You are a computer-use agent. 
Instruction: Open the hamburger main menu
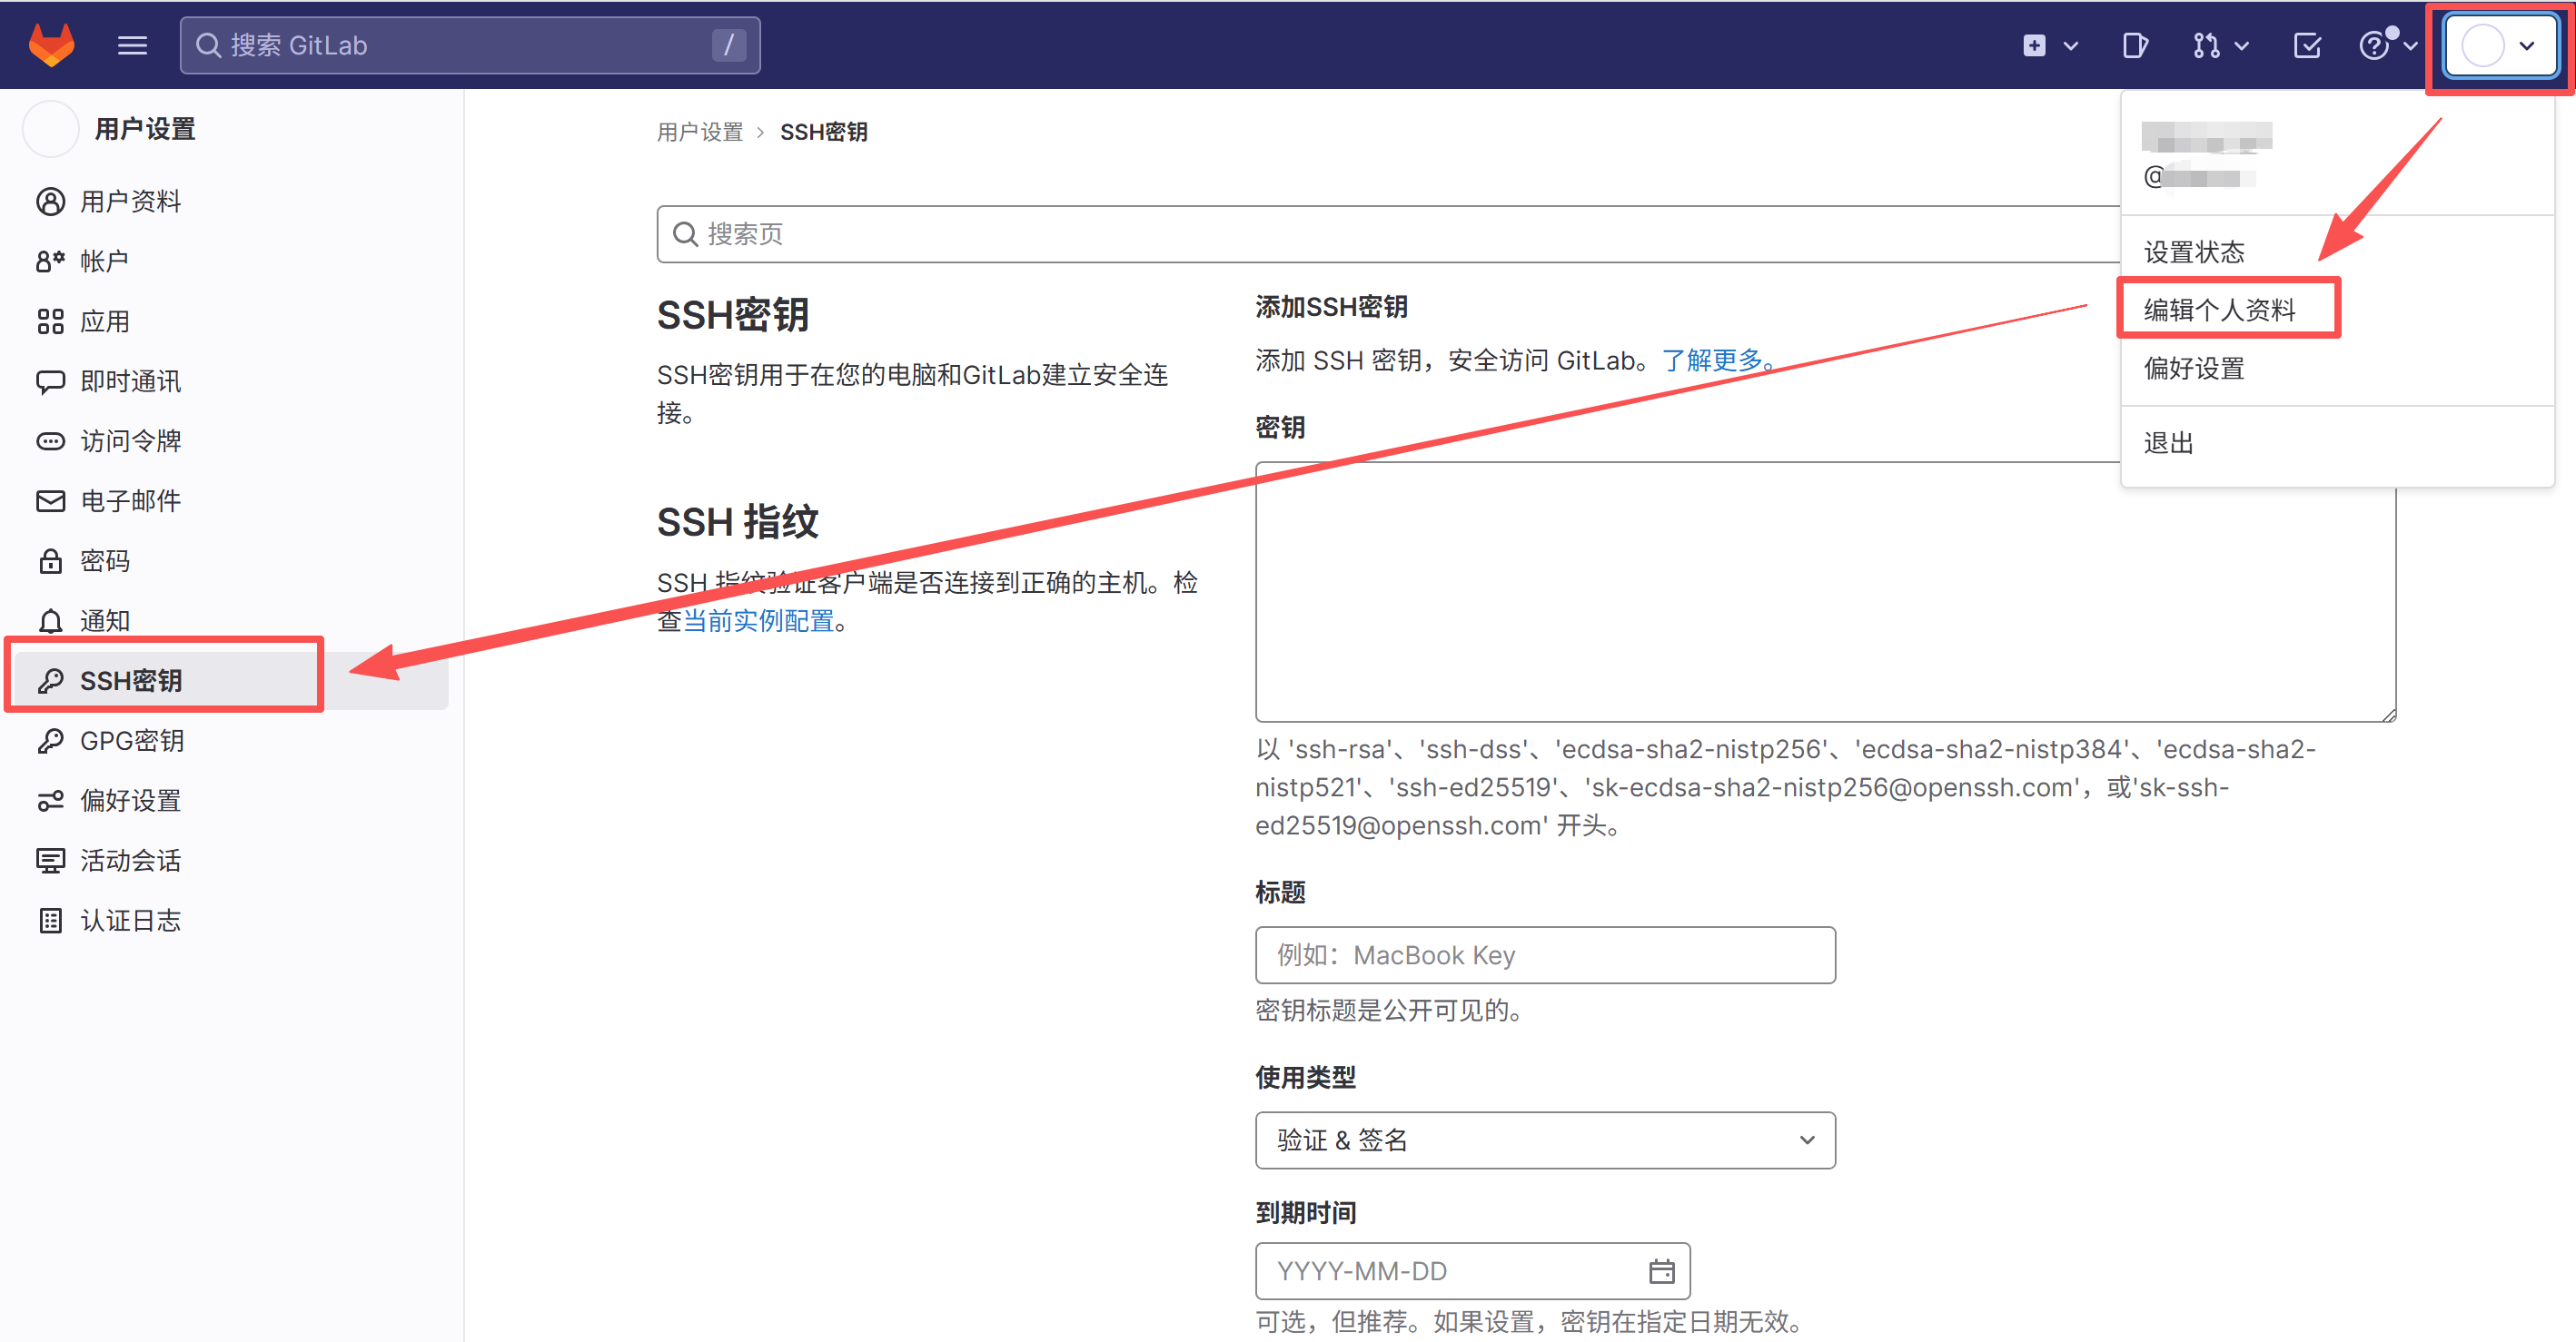point(132,45)
